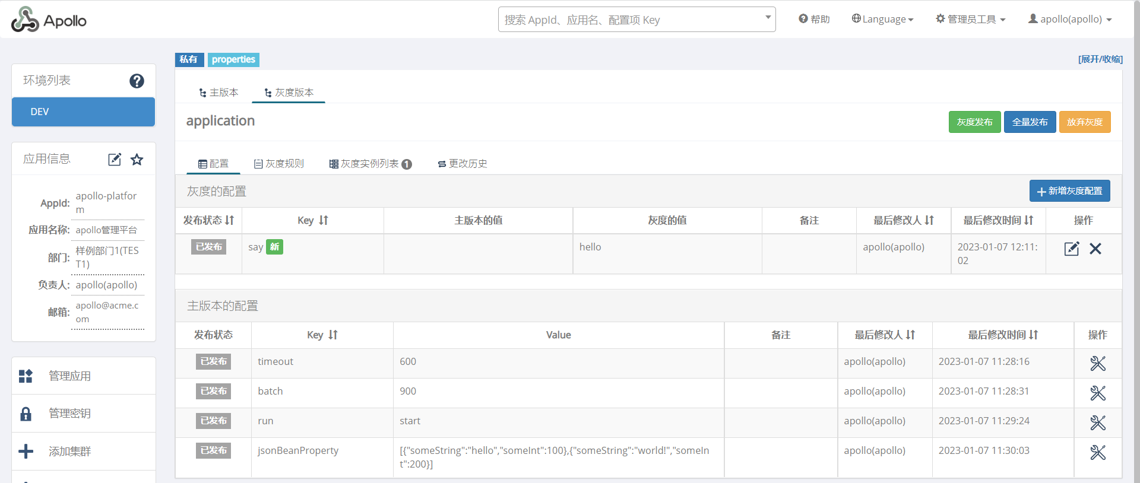This screenshot has height=483, width=1140.
Task: Click the 'properties' format label
Action: click(x=233, y=59)
